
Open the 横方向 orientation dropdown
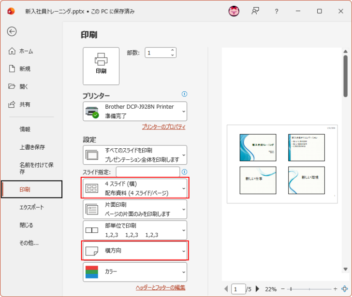coord(135,251)
